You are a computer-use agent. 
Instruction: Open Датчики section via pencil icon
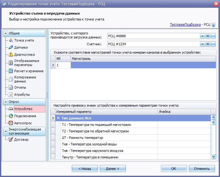[x=11, y=47]
